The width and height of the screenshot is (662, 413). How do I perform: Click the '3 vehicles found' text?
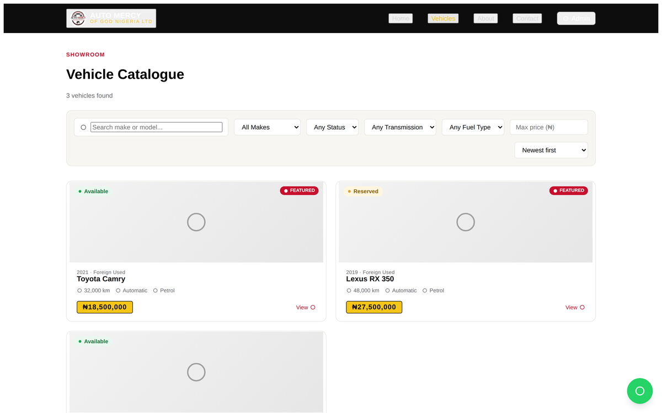click(89, 96)
